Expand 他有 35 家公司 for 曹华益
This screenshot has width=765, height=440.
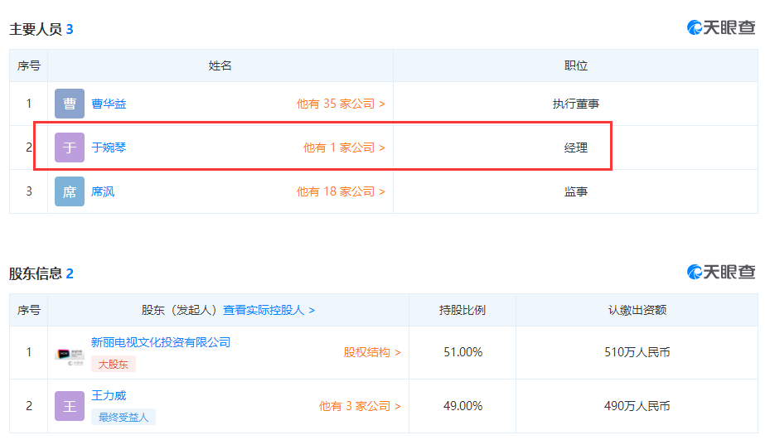341,104
